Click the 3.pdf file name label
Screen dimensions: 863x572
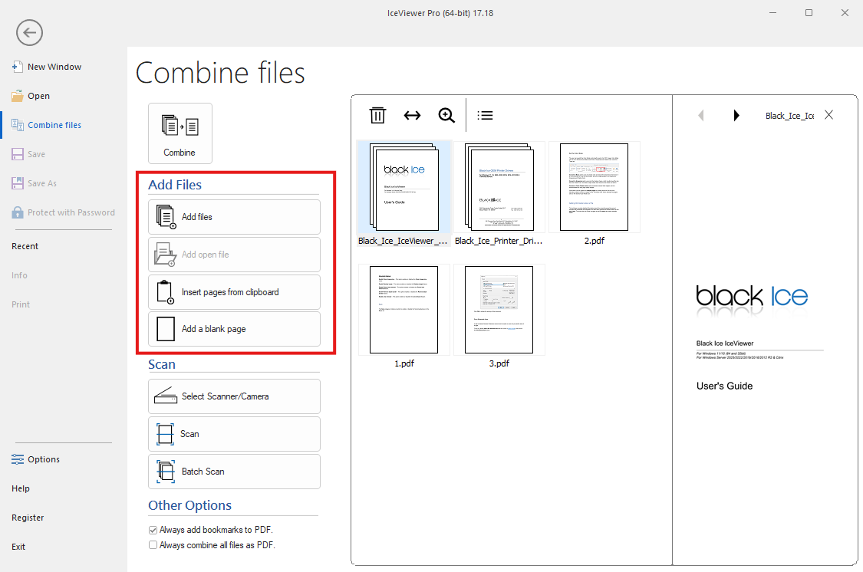[x=499, y=363]
